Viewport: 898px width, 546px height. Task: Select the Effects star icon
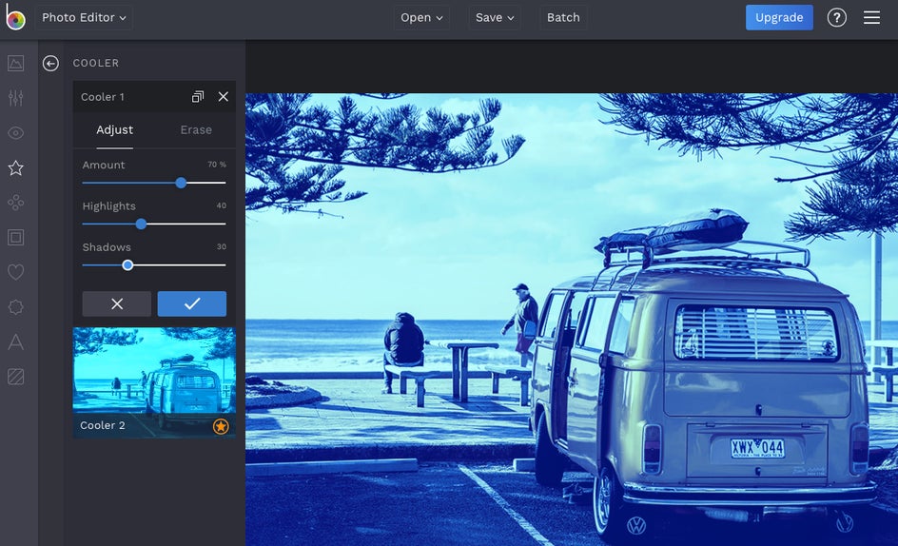pos(16,167)
